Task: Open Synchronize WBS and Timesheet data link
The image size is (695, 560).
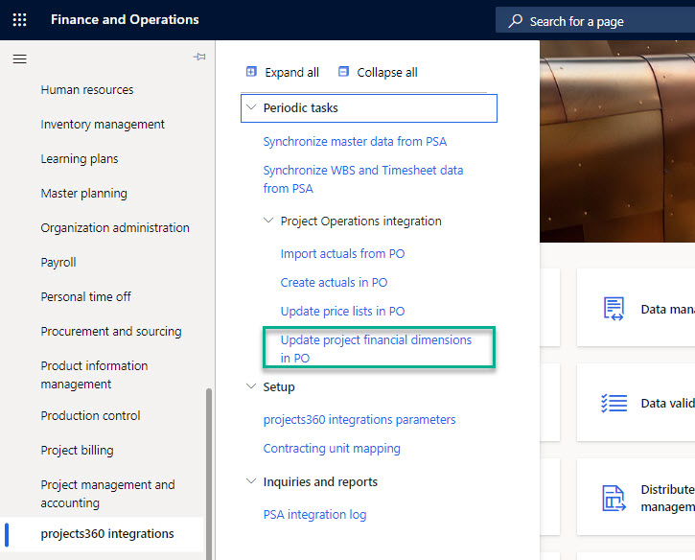Action: pyautogui.click(x=363, y=179)
